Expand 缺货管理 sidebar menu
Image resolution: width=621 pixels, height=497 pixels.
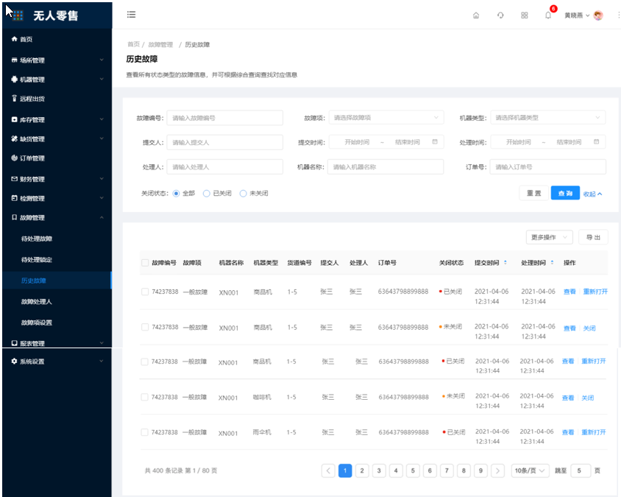57,138
